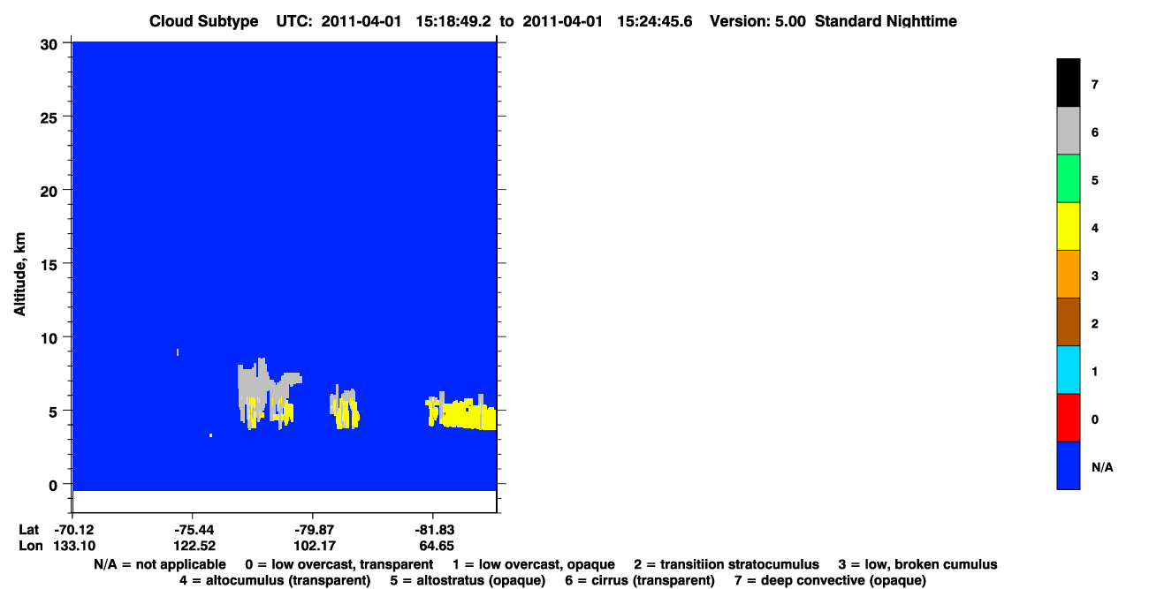Image resolution: width=1149 pixels, height=589 pixels.
Task: Click the altitude tick label 0
Action: [x=54, y=484]
